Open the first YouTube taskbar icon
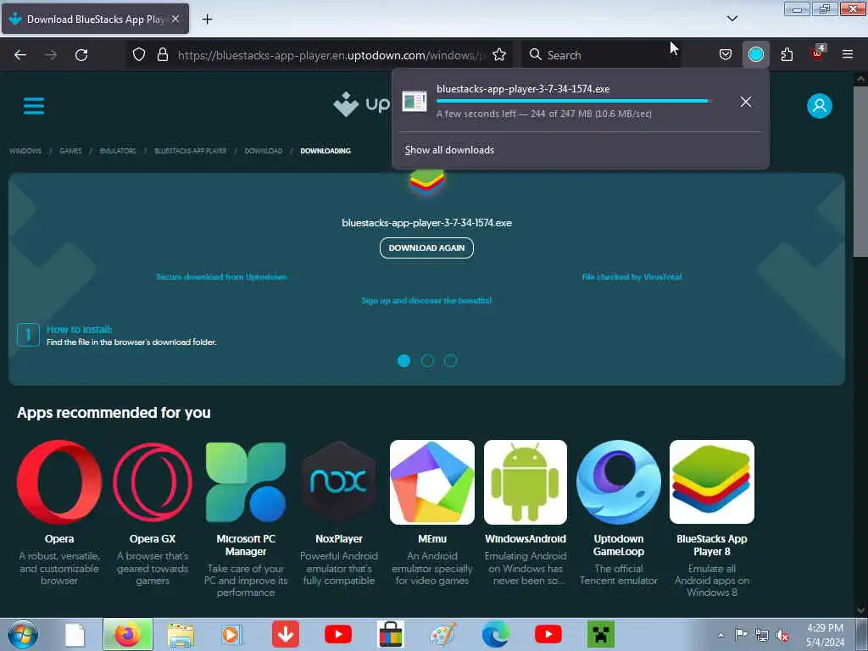The height and width of the screenshot is (651, 868). click(x=338, y=634)
